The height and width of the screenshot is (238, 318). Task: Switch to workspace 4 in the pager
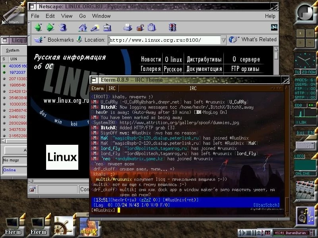310,43
